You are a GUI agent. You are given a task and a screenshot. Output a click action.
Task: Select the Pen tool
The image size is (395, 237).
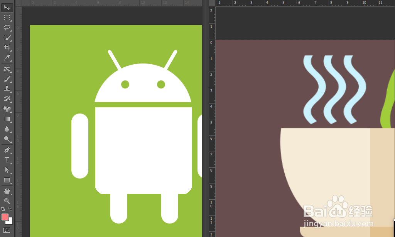(x=7, y=150)
